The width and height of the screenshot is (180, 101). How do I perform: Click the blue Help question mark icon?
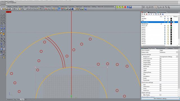(85, 9)
